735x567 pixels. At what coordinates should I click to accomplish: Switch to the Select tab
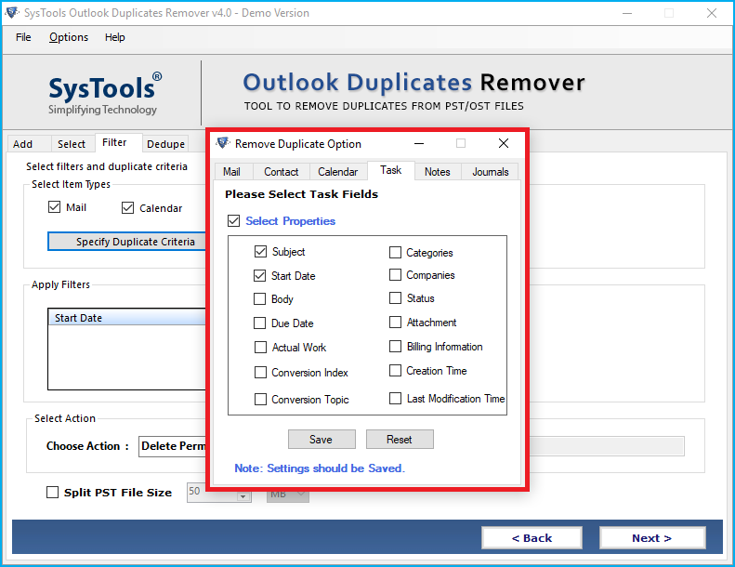(72, 144)
